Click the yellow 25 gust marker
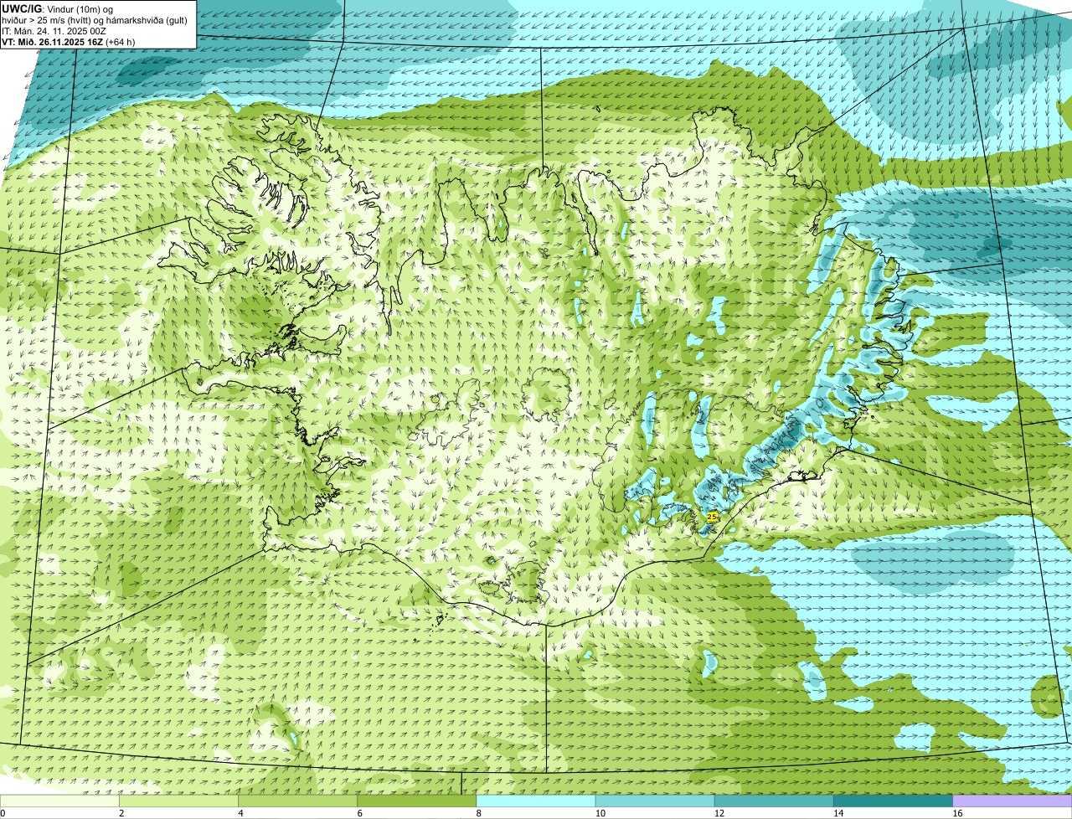This screenshot has width=1072, height=819. coord(712,518)
